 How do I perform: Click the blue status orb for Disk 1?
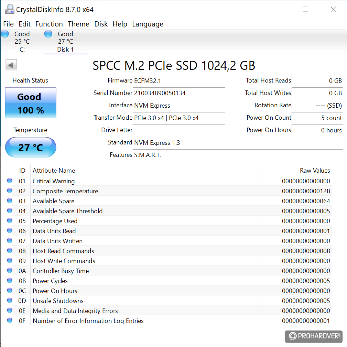tap(48, 34)
